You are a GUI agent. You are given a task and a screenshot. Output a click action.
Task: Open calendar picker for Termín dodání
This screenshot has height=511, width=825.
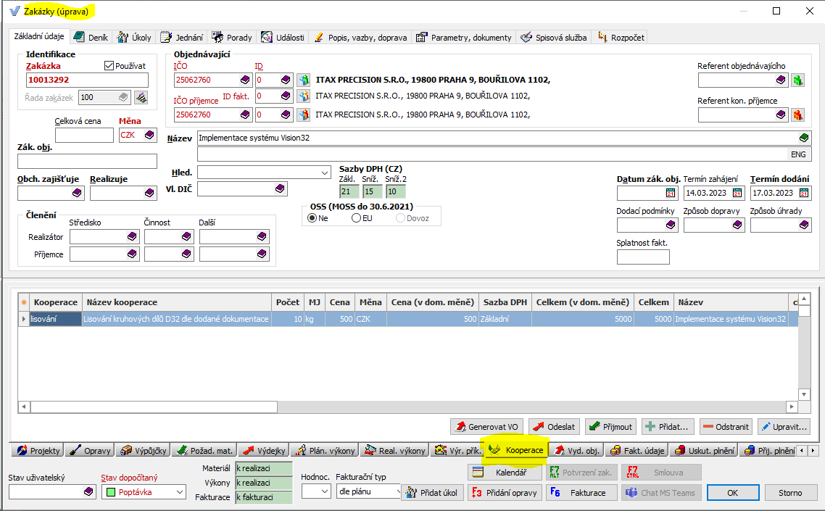click(x=805, y=193)
